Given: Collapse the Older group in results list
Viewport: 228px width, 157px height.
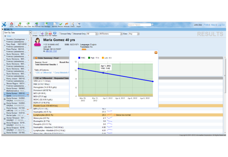Looking at the screenshot, I should 6,36.
